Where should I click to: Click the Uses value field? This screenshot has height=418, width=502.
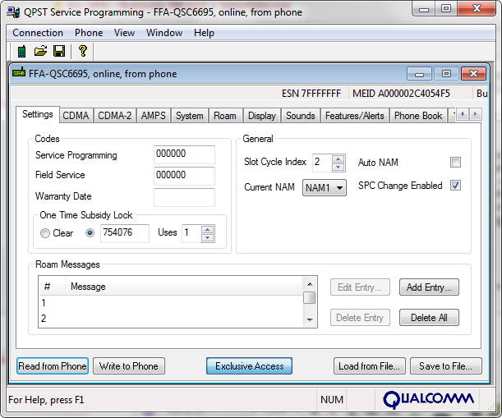tap(191, 233)
